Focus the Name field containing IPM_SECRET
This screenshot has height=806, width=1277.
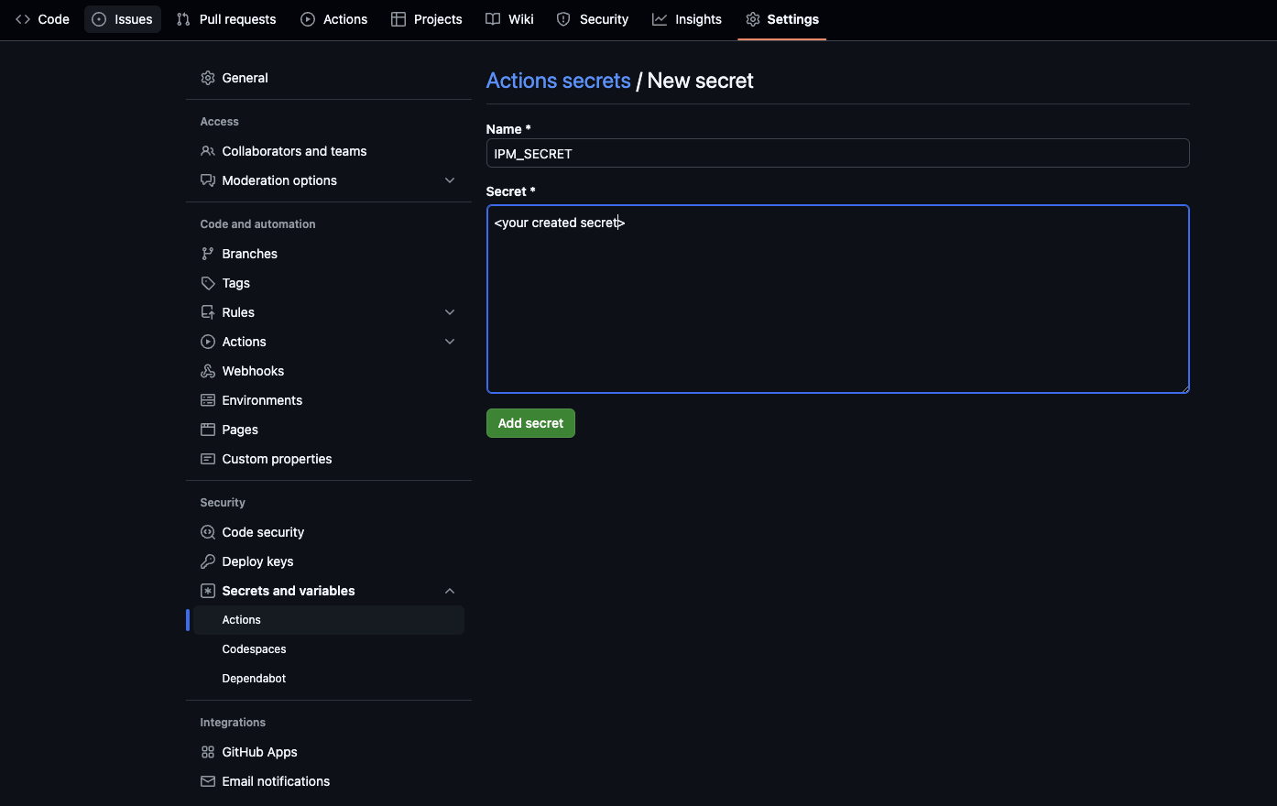(x=837, y=153)
